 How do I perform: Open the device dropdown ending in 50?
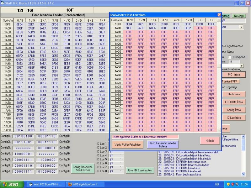pos(241,27)
